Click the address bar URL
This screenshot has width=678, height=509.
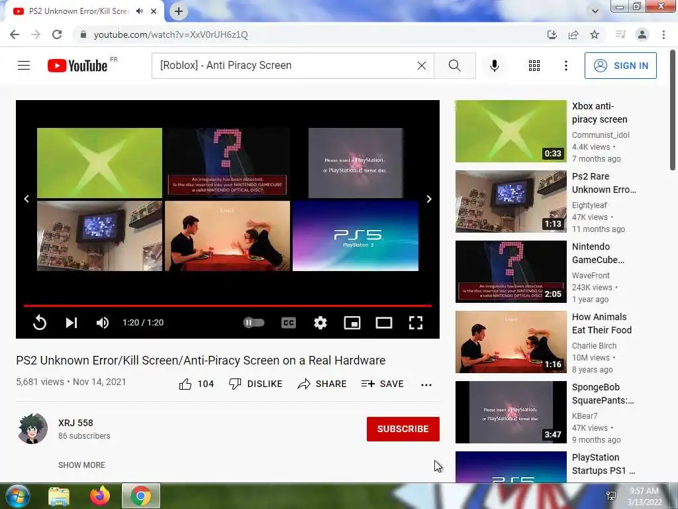pos(171,34)
